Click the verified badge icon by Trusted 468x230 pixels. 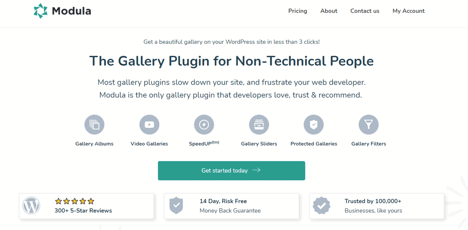pyautogui.click(x=321, y=206)
